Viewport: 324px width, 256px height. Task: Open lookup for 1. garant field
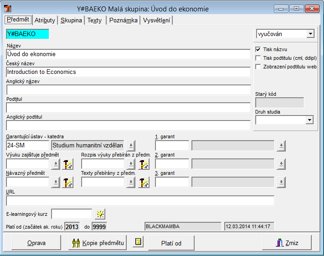coord(281,146)
